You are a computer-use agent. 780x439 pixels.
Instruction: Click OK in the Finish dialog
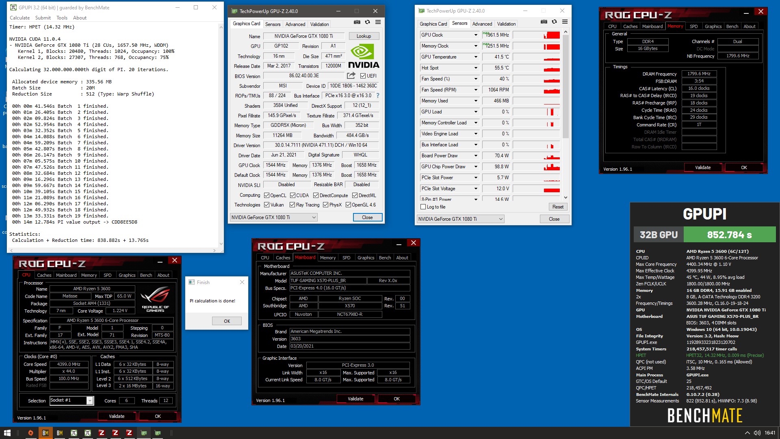[227, 321]
